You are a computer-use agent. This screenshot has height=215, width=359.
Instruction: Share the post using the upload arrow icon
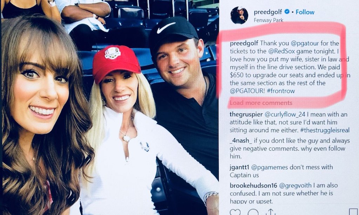click(x=270, y=212)
